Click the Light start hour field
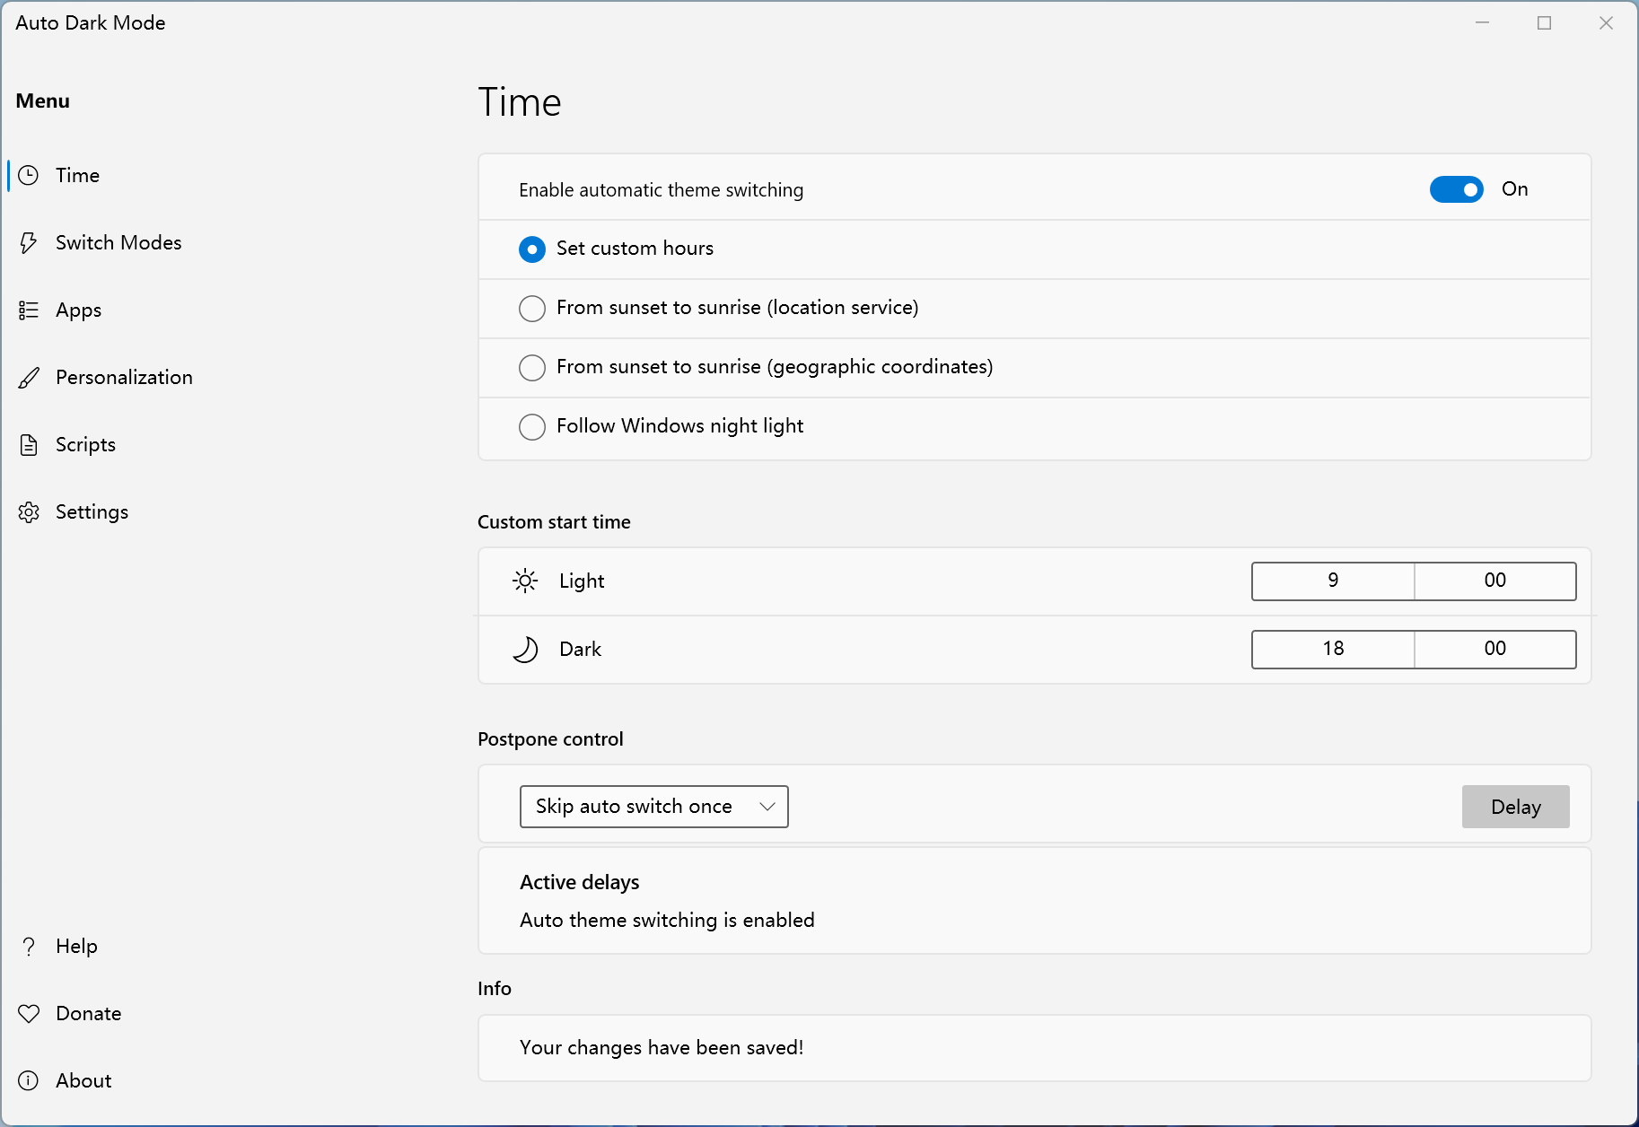This screenshot has height=1127, width=1639. (1333, 581)
